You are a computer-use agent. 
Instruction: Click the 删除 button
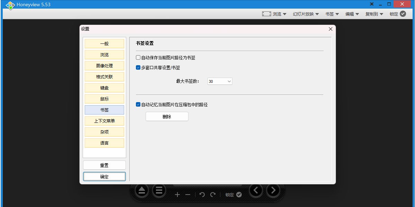point(167,117)
